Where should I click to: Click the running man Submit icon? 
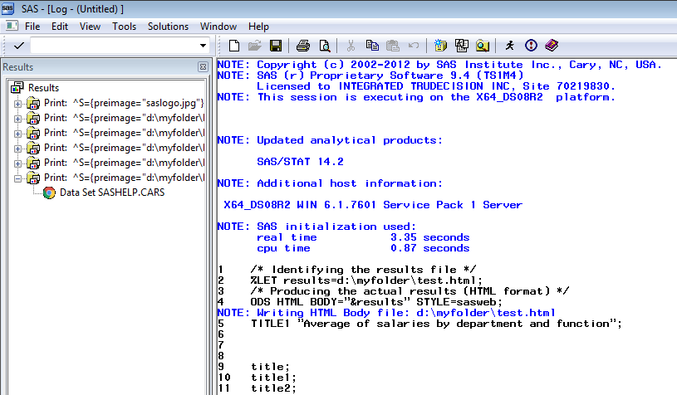point(510,46)
